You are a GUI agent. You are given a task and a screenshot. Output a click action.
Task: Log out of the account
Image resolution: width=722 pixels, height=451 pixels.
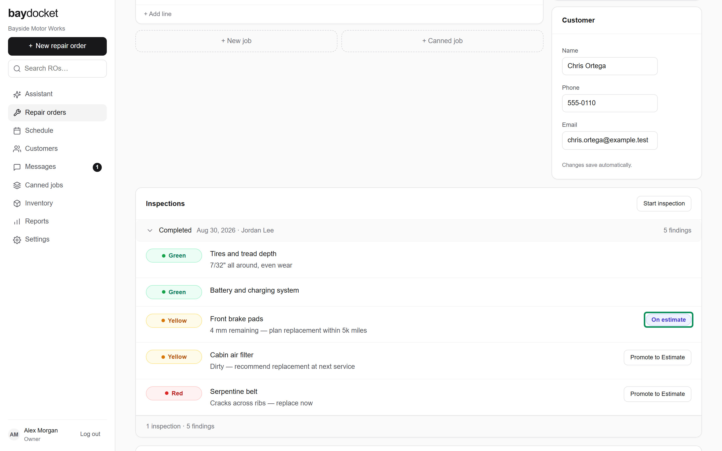click(90, 434)
